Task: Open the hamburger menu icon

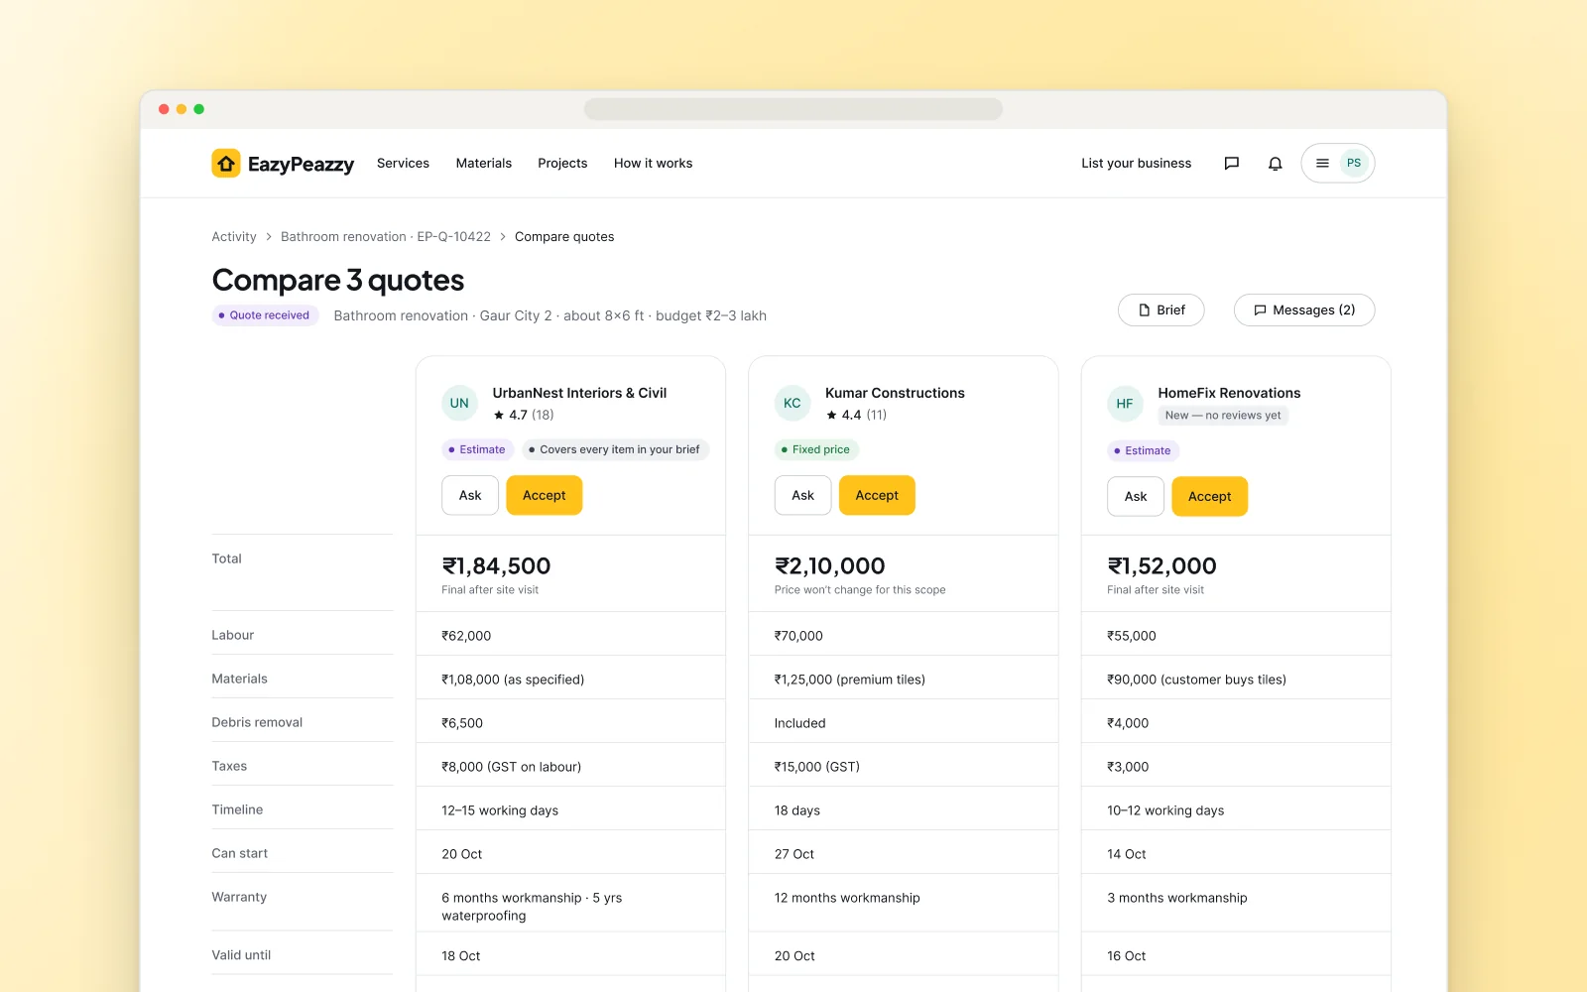Action: point(1322,164)
